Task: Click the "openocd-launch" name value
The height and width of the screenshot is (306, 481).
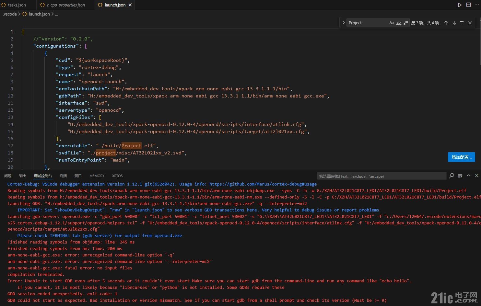Action: tap(101, 82)
